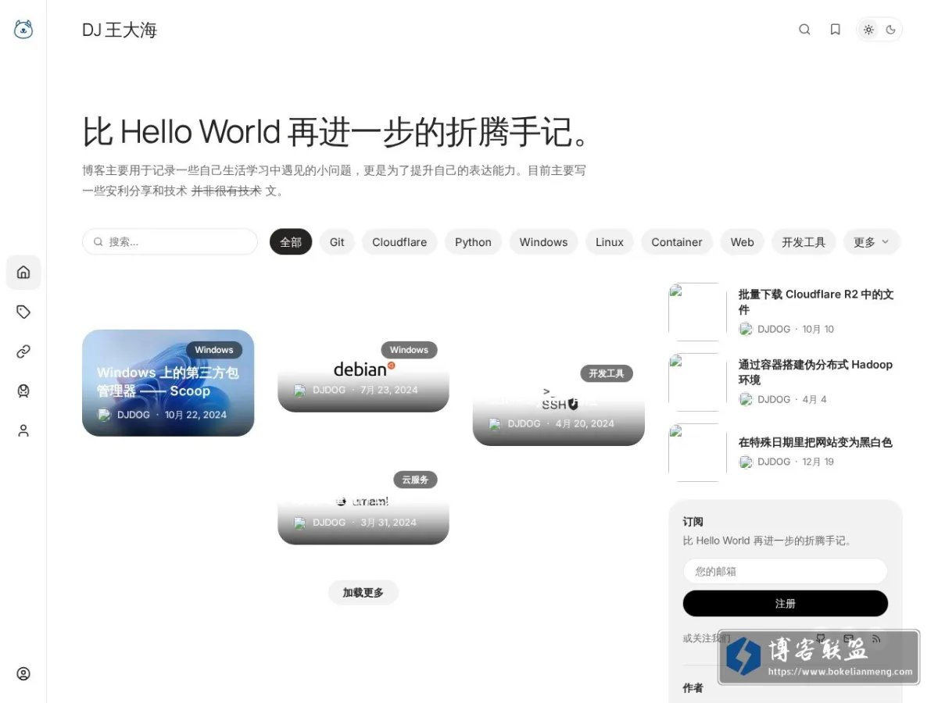Open 通过容器搭建伪分布式 Hadoop 环境 post
Viewport: 938px width, 703px height.
pos(815,373)
